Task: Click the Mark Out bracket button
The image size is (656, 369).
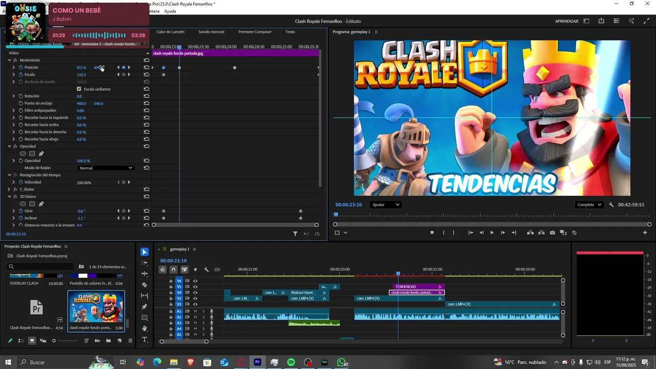Action: pyautogui.click(x=453, y=233)
